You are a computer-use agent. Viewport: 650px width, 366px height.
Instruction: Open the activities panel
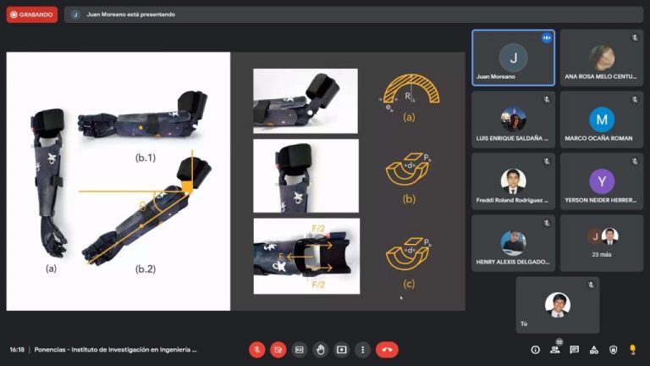594,349
